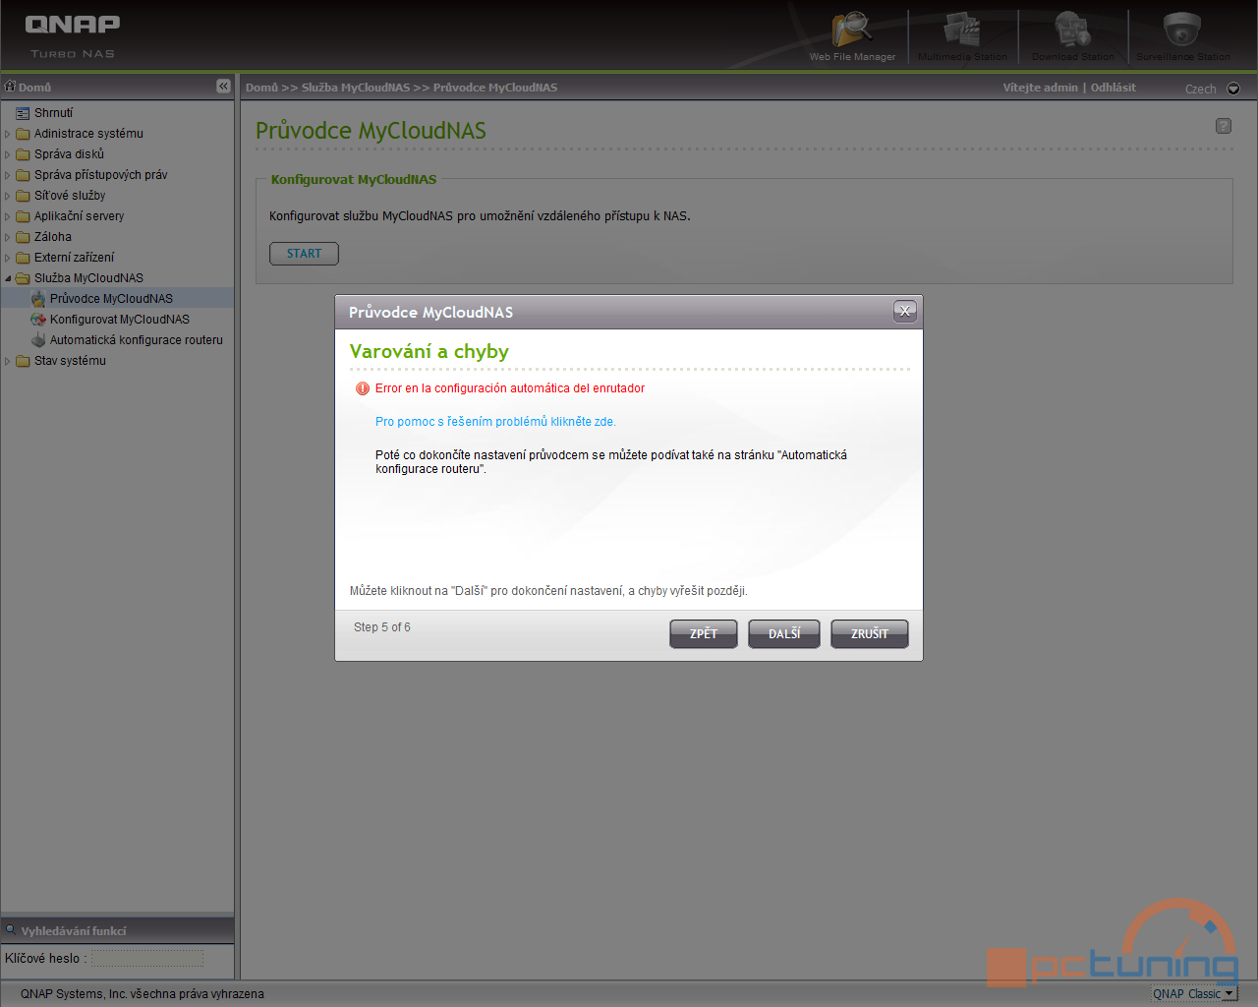Select Správa disků tree item
The image size is (1258, 1007).
(x=69, y=154)
